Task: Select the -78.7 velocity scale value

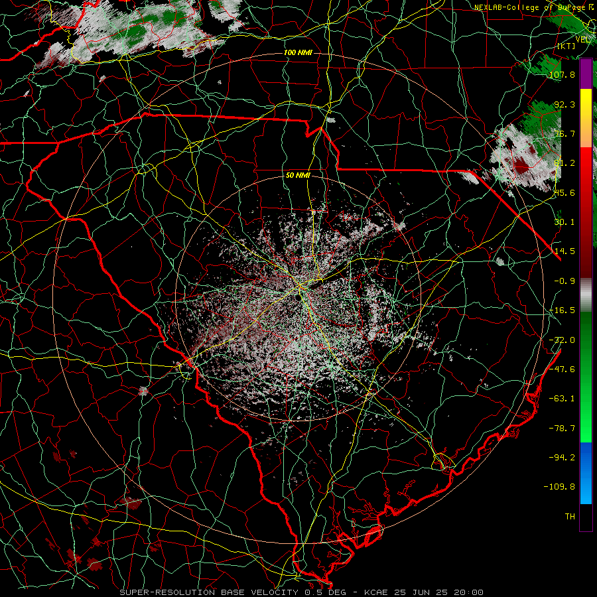Action: coord(562,429)
